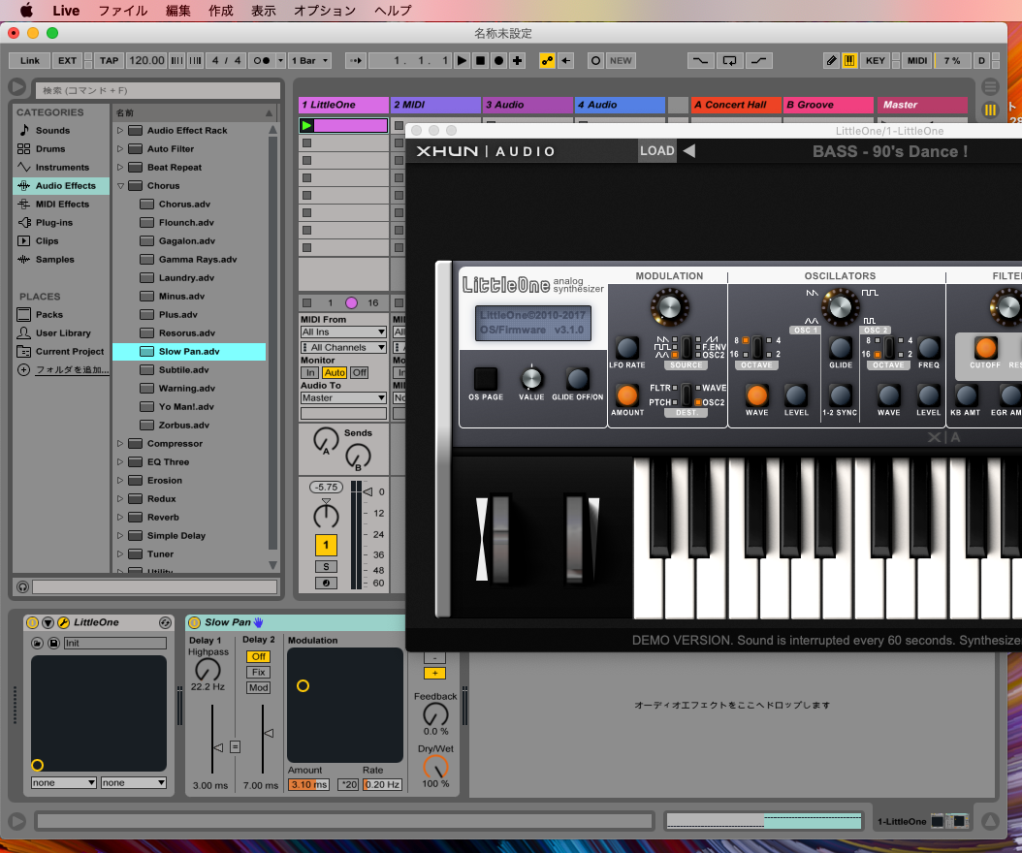Viewport: 1022px width, 853px height.
Task: Select Samples category in browser
Action: (x=54, y=260)
